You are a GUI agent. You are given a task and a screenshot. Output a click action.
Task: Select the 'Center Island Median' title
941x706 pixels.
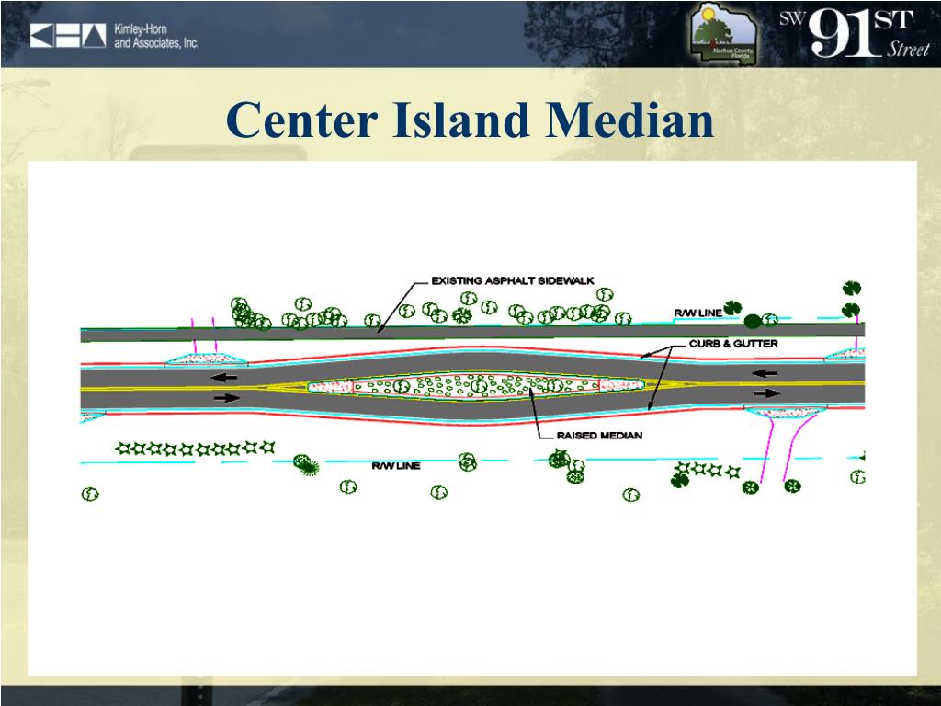click(470, 120)
